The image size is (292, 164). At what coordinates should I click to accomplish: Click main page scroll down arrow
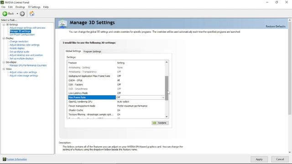click(x=290, y=152)
